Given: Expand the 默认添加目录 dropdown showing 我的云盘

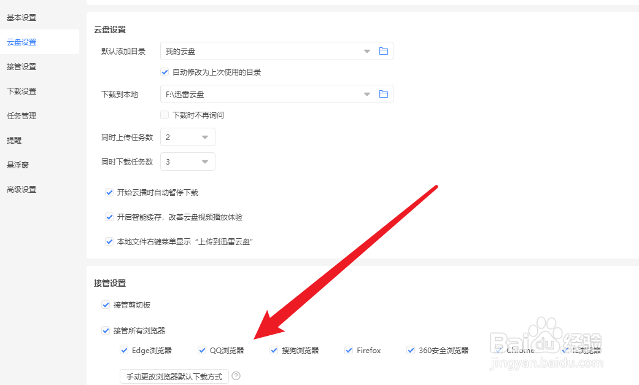Looking at the screenshot, I should click(x=366, y=52).
